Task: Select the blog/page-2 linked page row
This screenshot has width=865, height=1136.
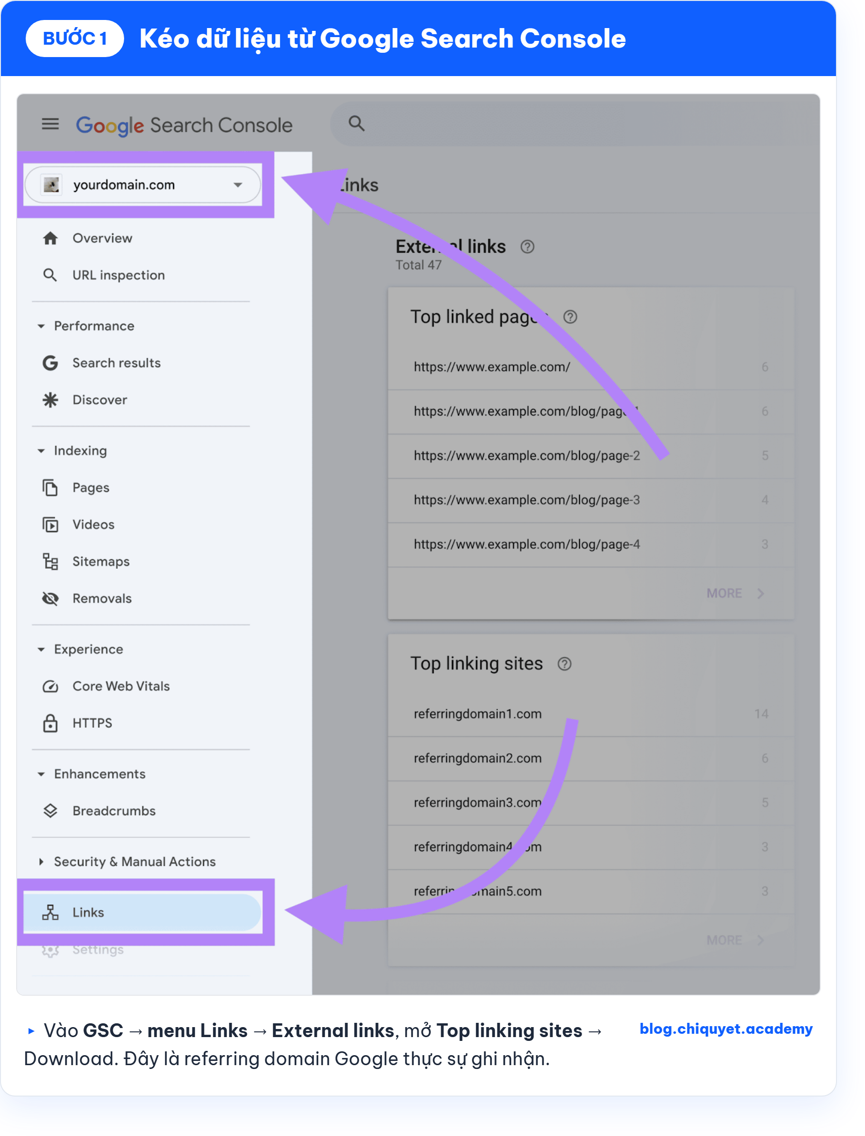Action: click(x=591, y=456)
